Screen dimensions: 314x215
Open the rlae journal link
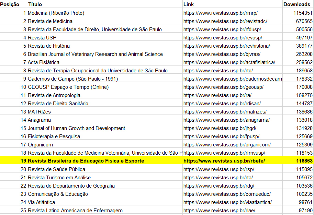(x=219, y=211)
